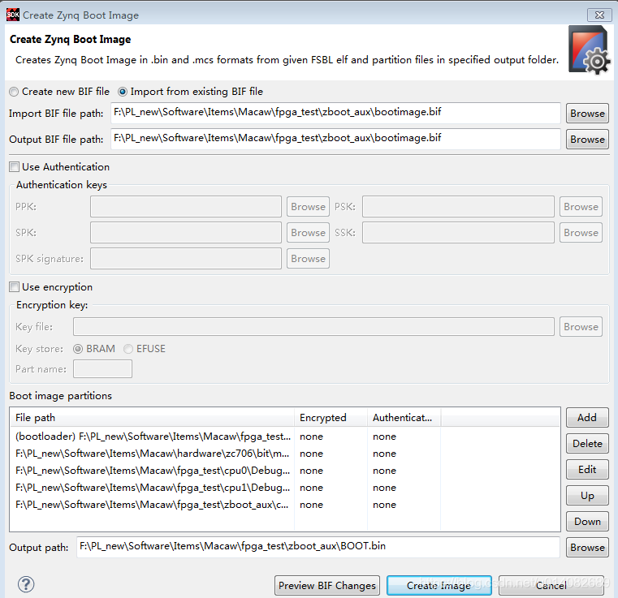The height and width of the screenshot is (598, 618).
Task: Click the SPK signature input field
Action: coord(186,259)
